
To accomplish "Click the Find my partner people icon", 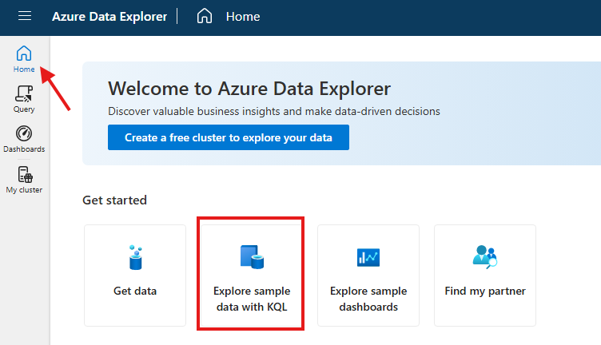I will click(485, 257).
